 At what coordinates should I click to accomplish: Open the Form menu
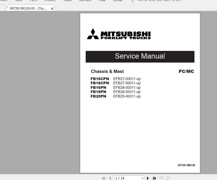pos(34,1)
